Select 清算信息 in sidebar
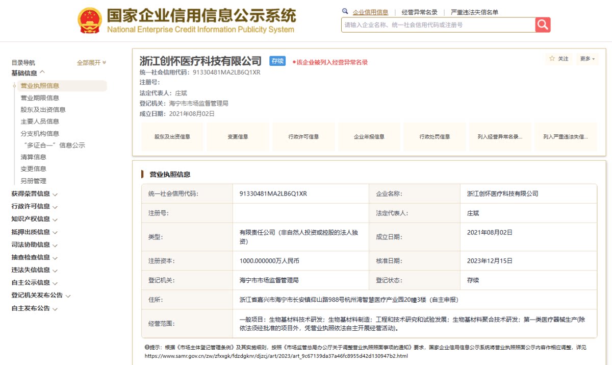This screenshot has height=365, width=612. (x=33, y=157)
